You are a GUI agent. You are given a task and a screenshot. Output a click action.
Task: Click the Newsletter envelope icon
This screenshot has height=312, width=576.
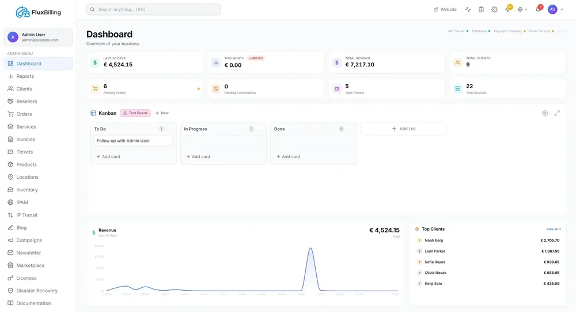[x=10, y=253]
